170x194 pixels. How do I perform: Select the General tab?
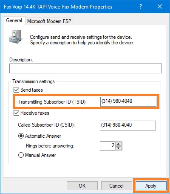14,20
